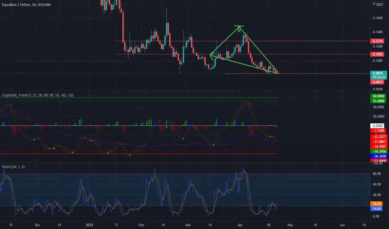This screenshot has height=229, width=389.
Task: Click the Jun label on time axis
Action: [x=342, y=225]
